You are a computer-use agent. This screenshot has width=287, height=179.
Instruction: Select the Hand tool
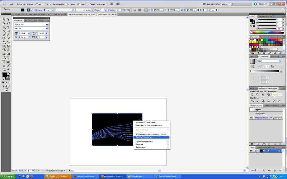coord(4,69)
